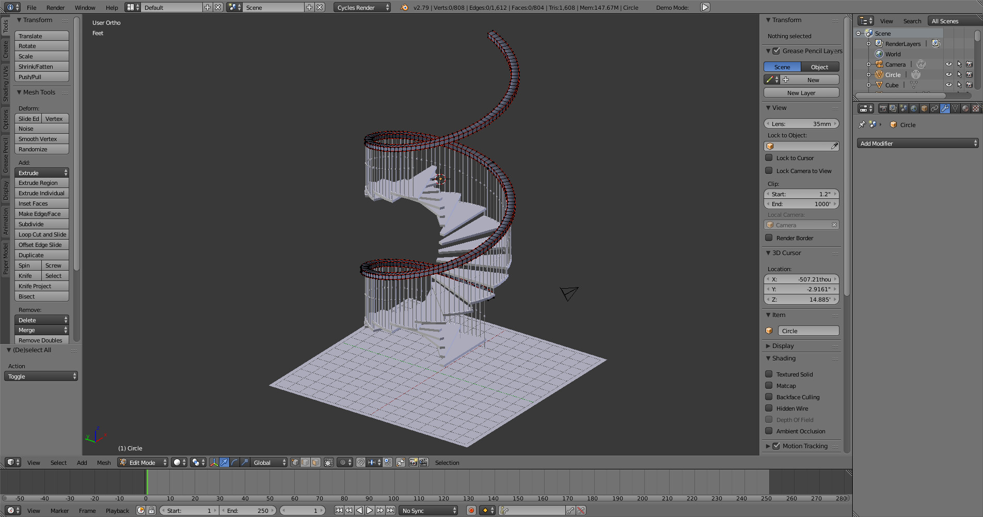The image size is (983, 517).
Task: Click the New Layer button
Action: click(x=801, y=92)
